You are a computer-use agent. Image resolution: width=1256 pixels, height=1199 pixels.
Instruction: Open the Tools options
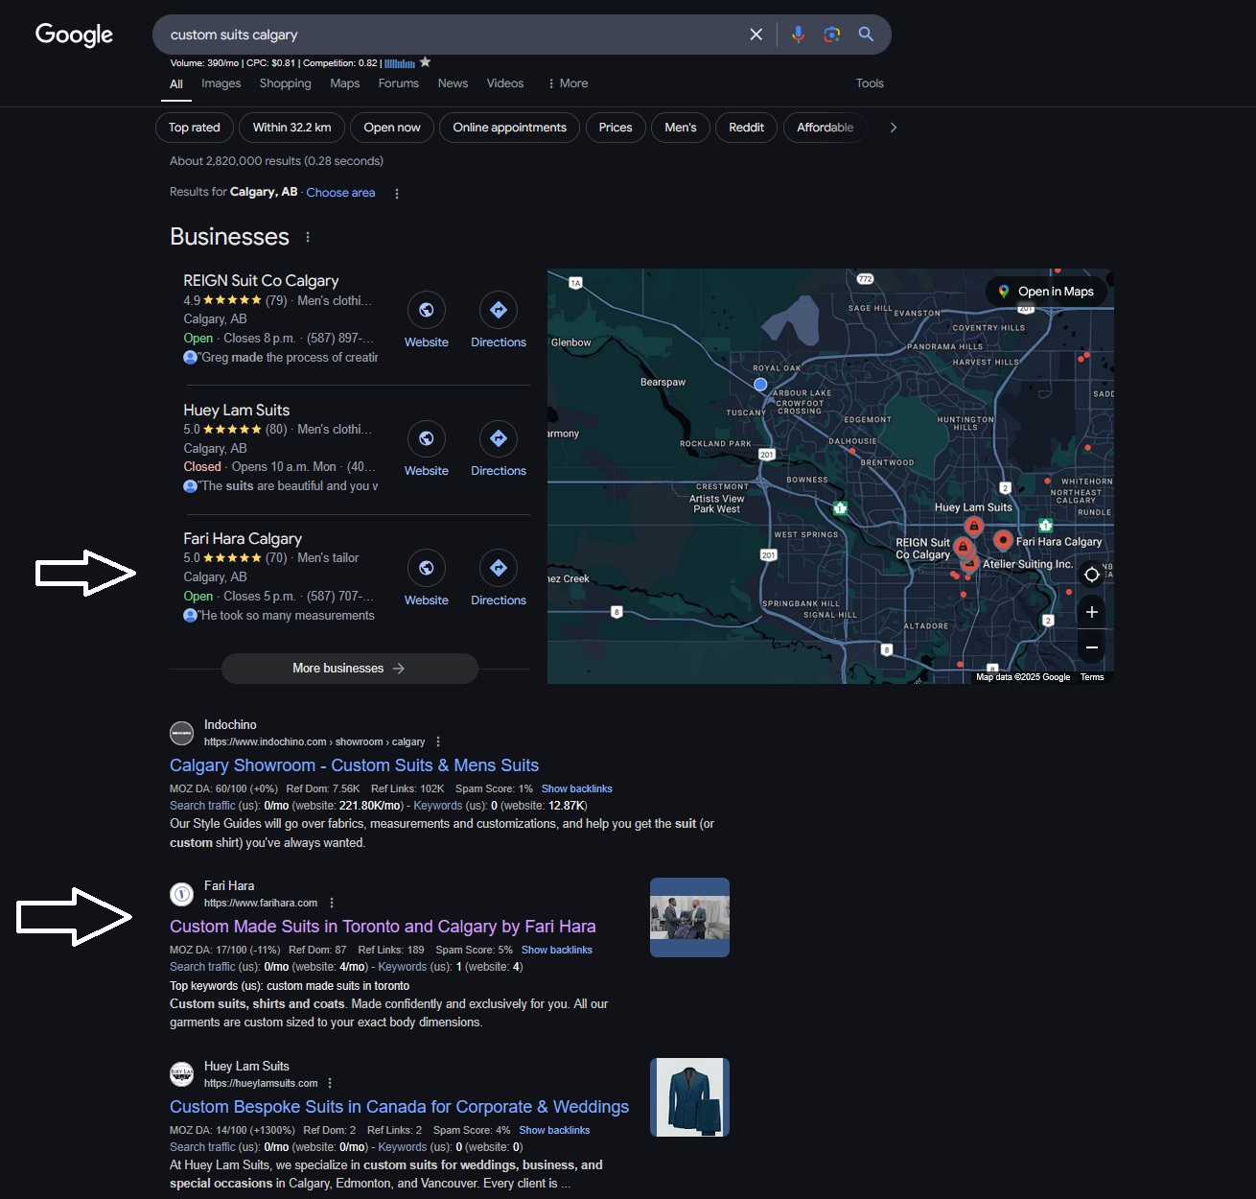(x=870, y=83)
